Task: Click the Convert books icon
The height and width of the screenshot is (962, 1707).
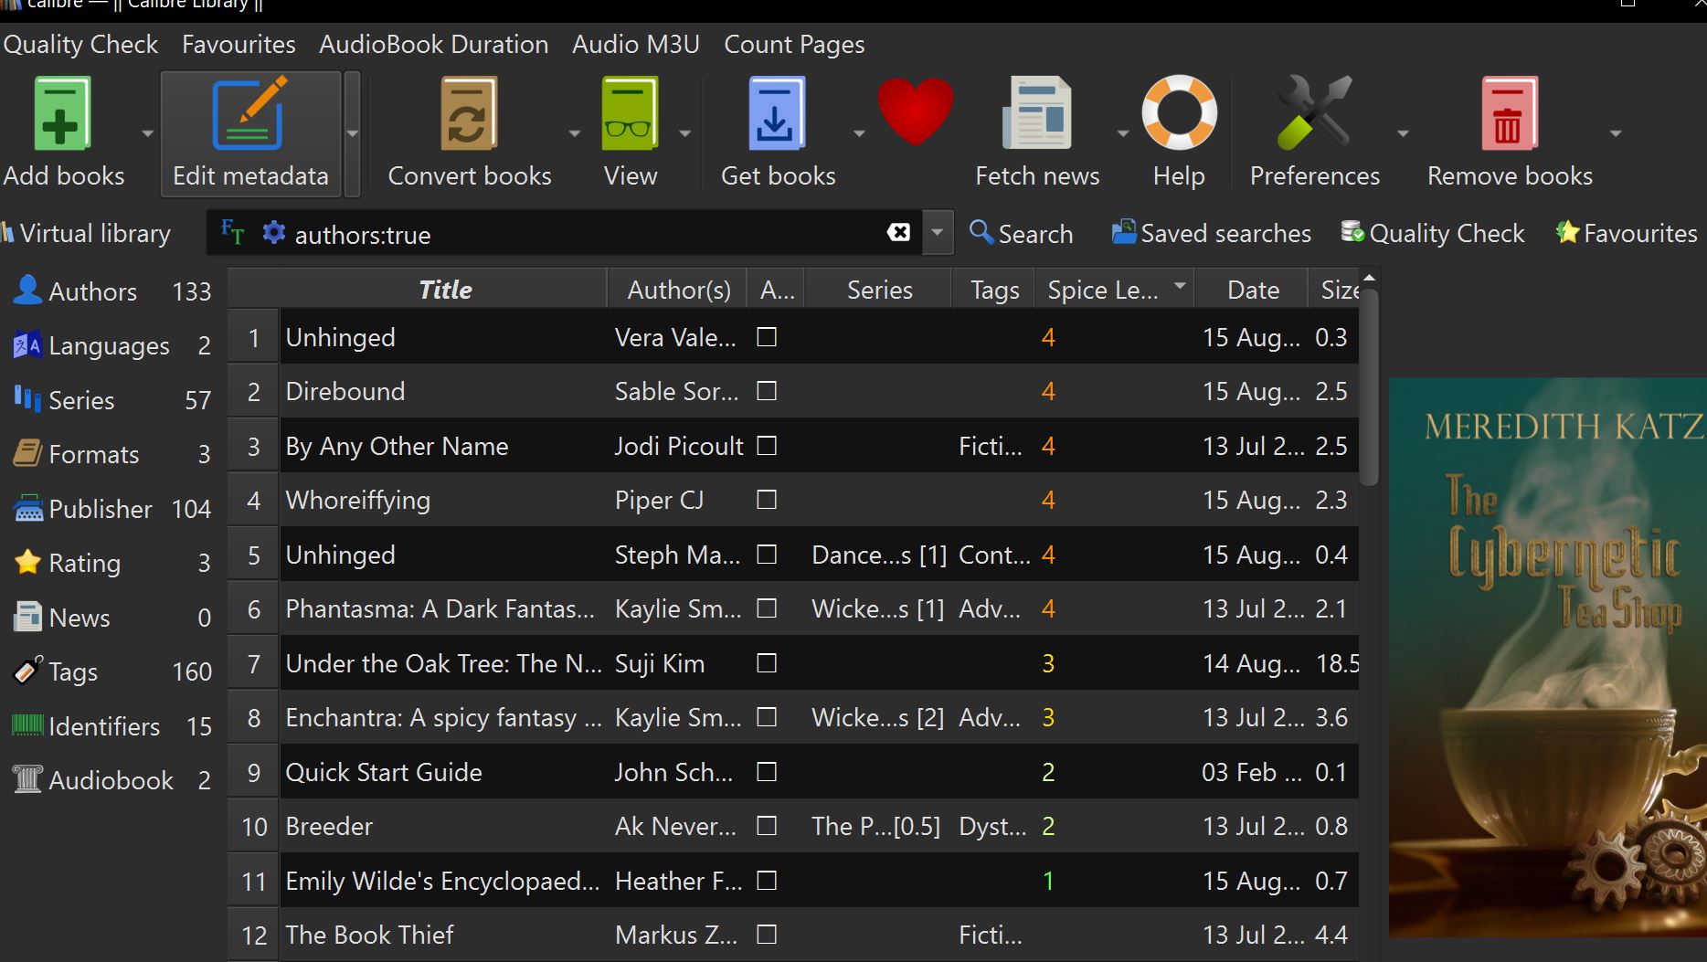Action: pyautogui.click(x=469, y=114)
